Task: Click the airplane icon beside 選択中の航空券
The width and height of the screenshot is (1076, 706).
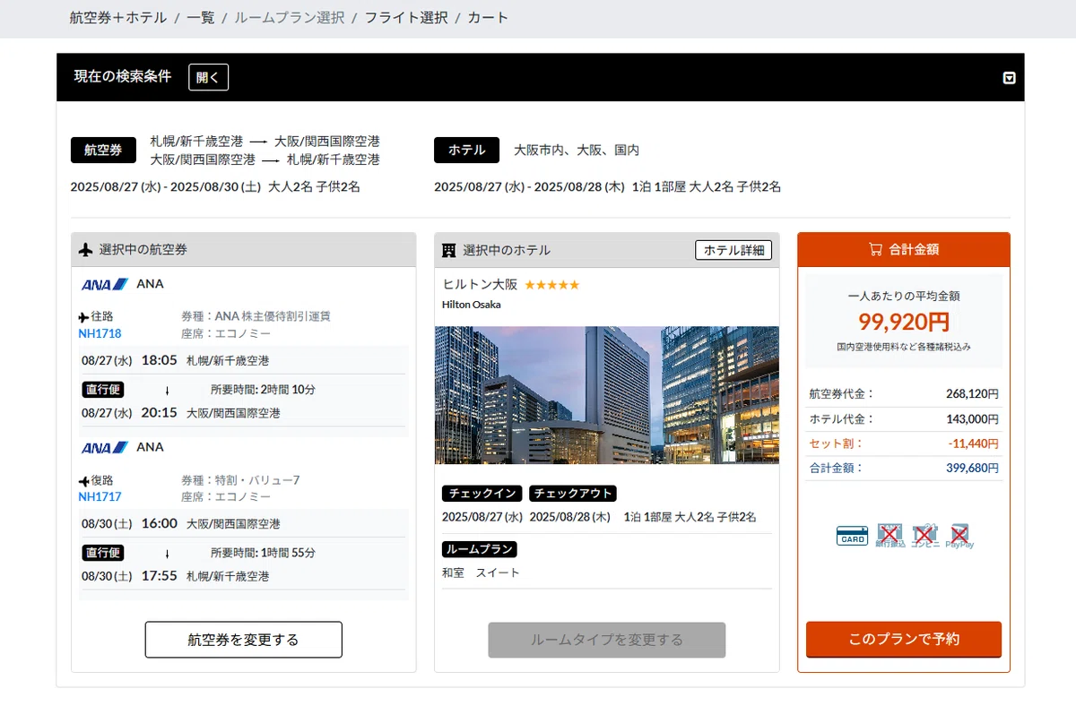Action: 86,250
